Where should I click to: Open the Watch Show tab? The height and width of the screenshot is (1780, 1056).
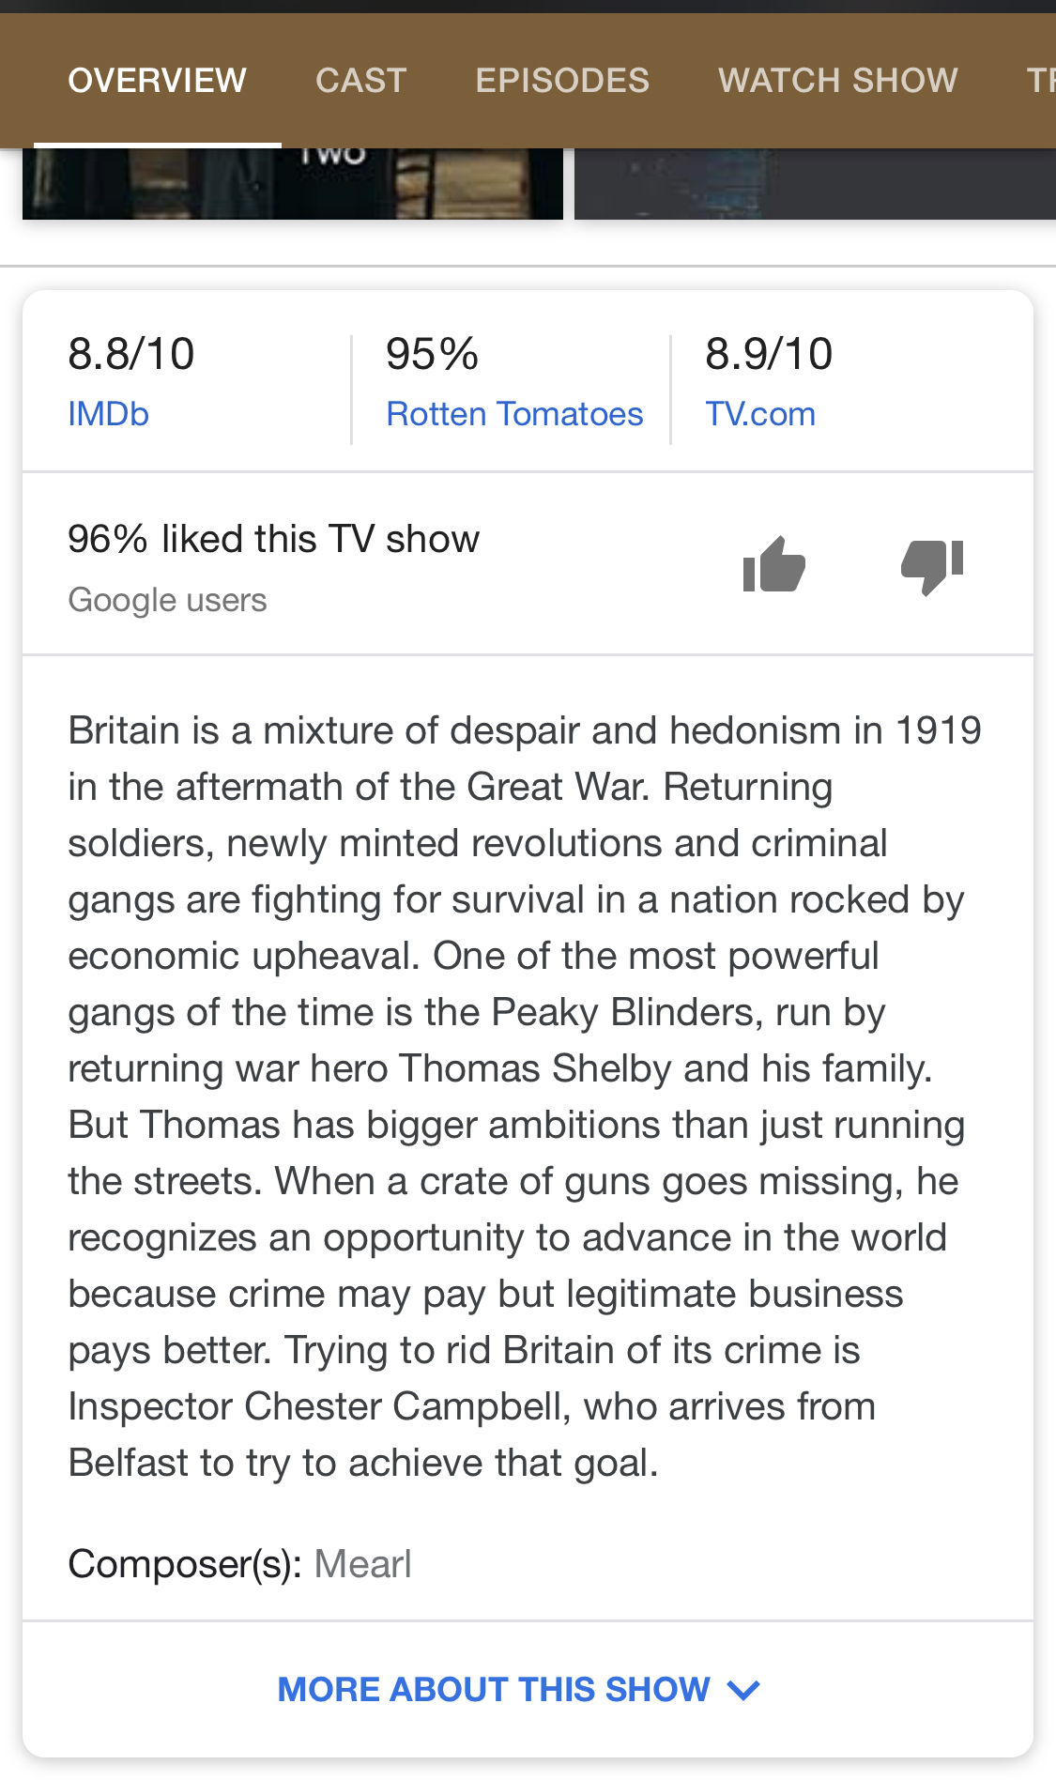(x=838, y=80)
